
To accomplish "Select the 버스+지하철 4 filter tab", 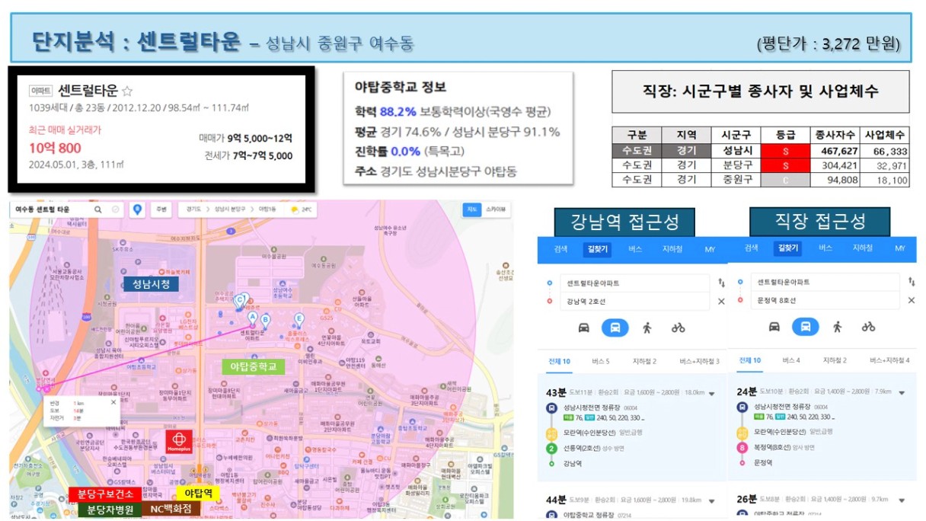I will pos(888,360).
